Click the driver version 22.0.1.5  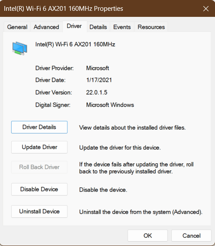coord(96,93)
